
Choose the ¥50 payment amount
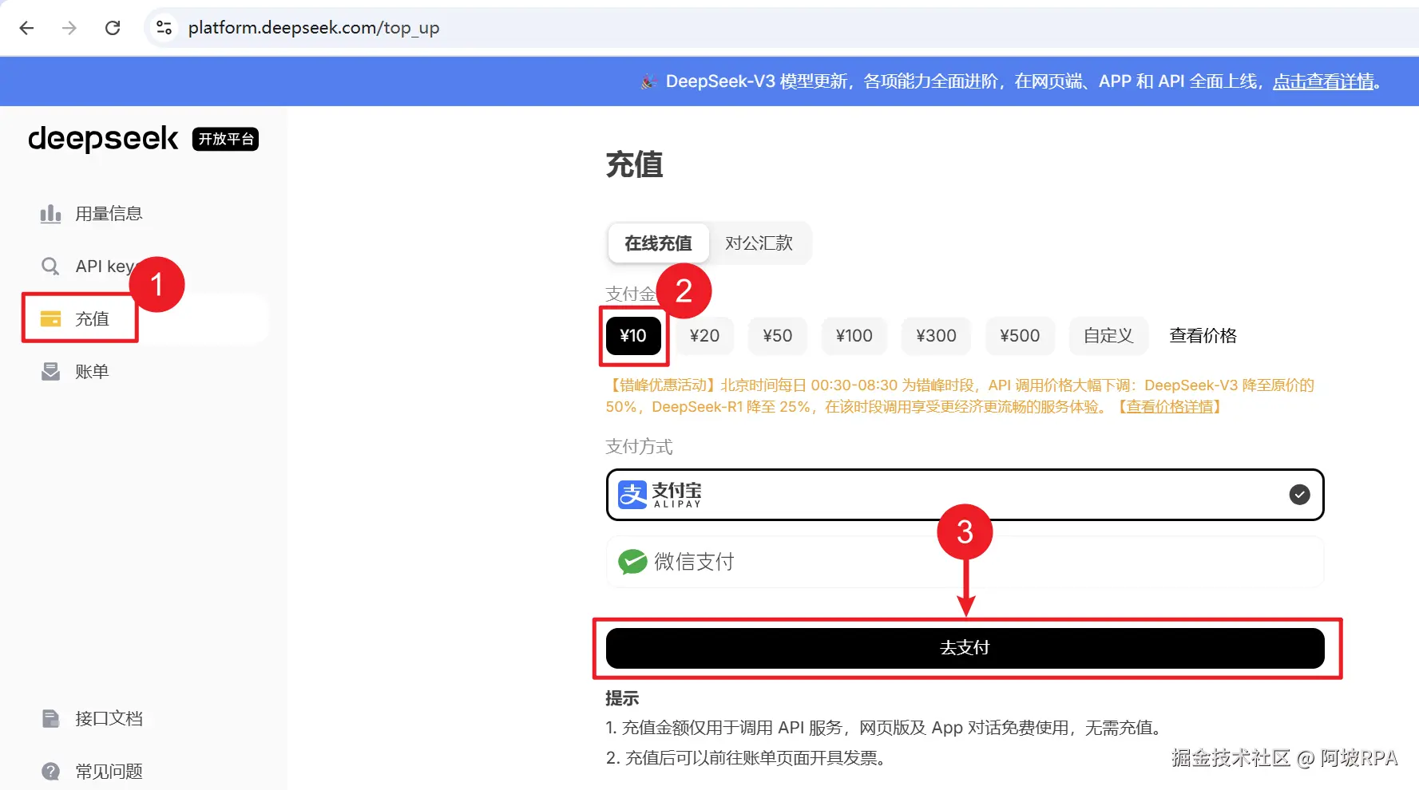[777, 336]
